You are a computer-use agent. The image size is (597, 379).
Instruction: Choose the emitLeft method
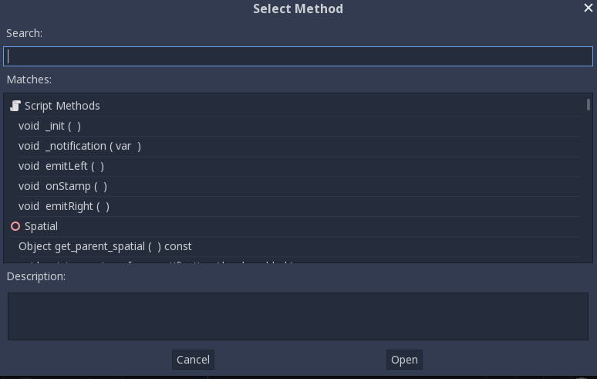(295, 167)
